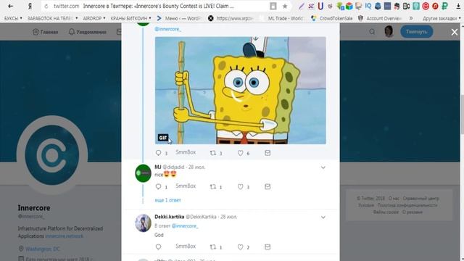Open the red letter U extension icon
The image size is (464, 261).
click(x=320, y=6)
